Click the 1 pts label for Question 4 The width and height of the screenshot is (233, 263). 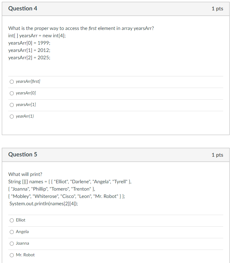pyautogui.click(x=217, y=9)
